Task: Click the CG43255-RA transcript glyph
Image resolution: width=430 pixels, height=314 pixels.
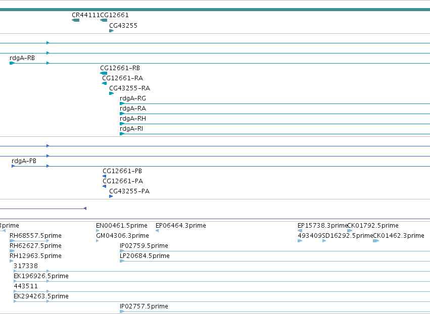Action: click(111, 93)
